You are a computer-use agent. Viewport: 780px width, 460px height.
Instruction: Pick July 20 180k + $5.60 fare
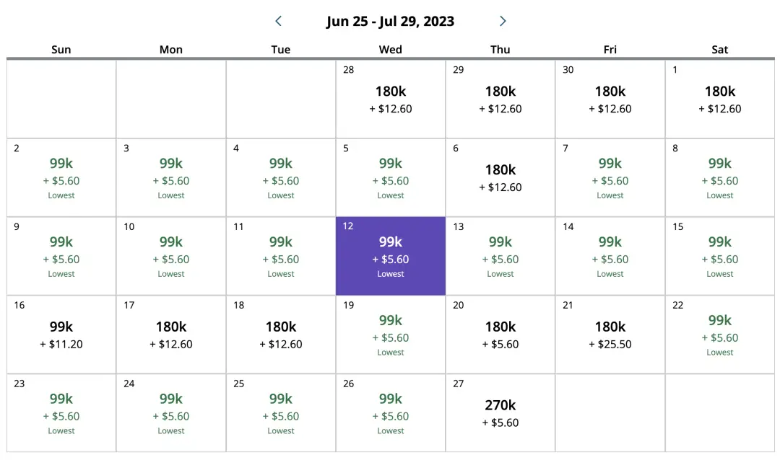500,335
